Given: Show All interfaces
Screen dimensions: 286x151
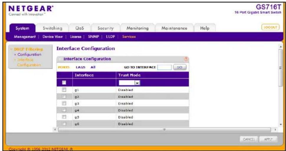Looking at the screenshot, I should tap(93, 67).
